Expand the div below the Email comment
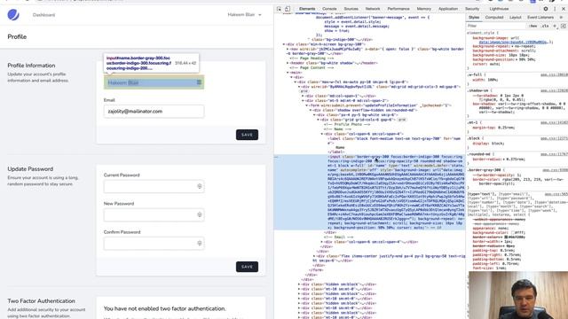Screen dimensions: 568x319 [x=322, y=242]
